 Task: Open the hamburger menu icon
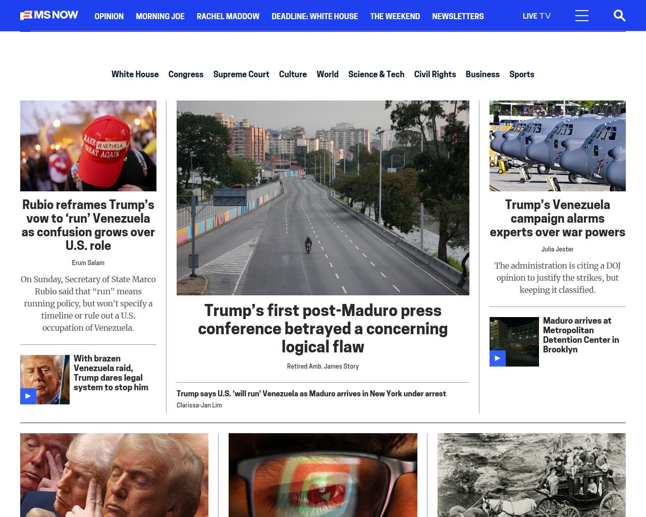point(582,16)
